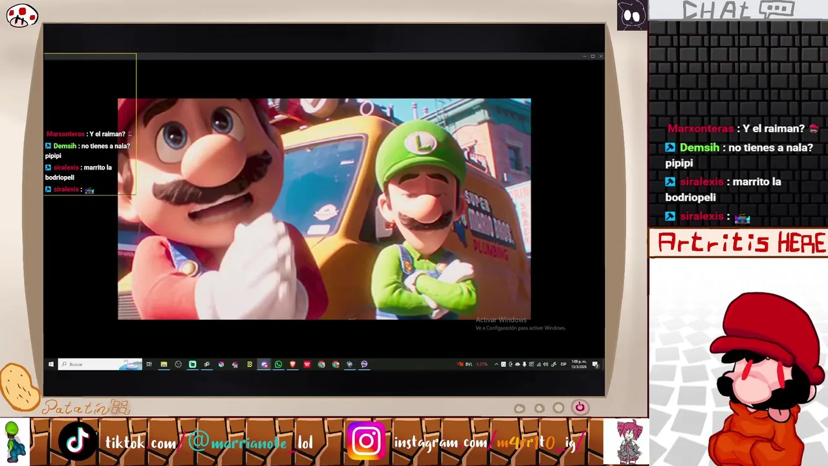Click the 'Artritis HERE' banner text

(x=741, y=243)
